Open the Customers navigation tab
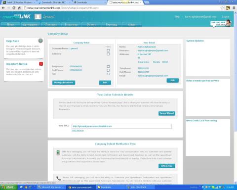 click(x=51, y=24)
